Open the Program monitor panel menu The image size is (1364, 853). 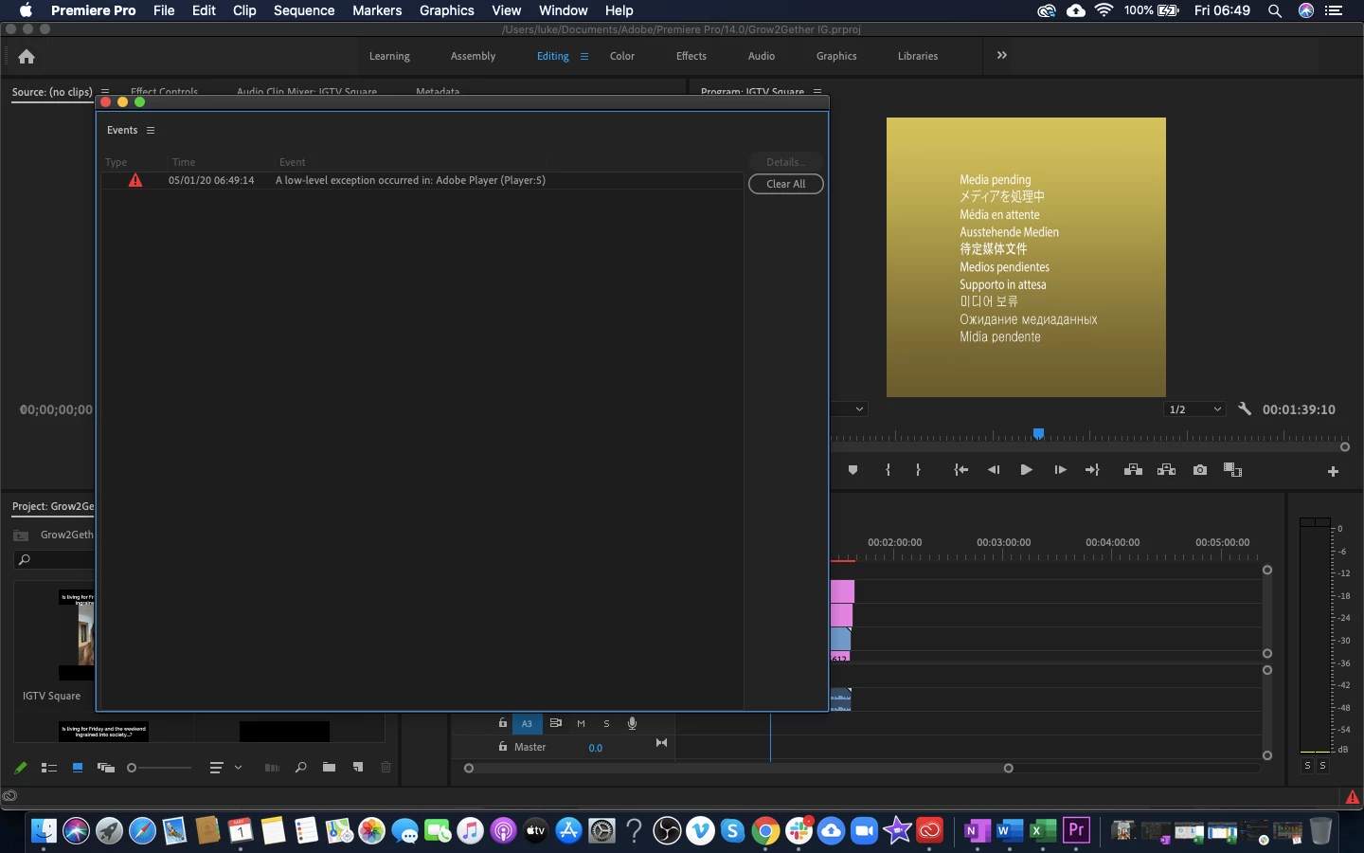(x=817, y=92)
